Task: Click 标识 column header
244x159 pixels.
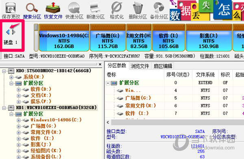Action: point(225,75)
